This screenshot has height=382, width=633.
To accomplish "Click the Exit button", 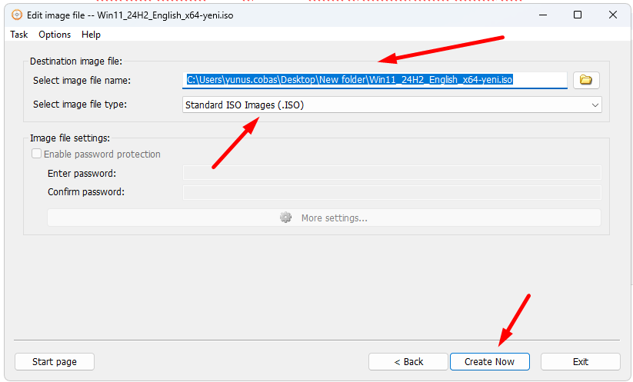I will 580,361.
